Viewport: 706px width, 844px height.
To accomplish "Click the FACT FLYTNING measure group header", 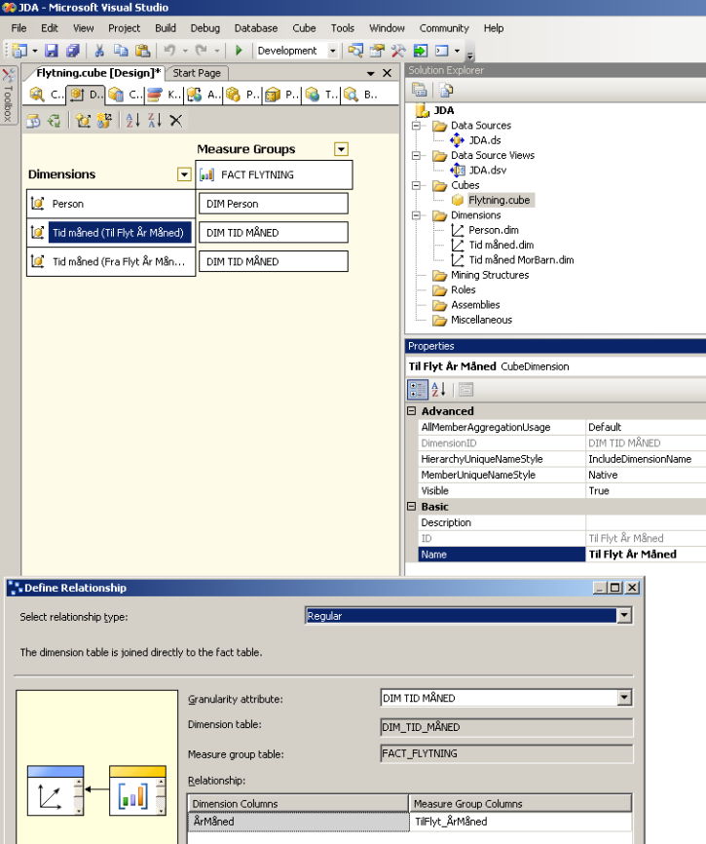I will pos(274,174).
